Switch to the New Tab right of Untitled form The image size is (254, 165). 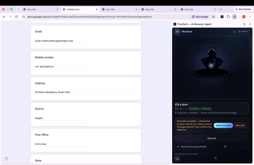120,9
